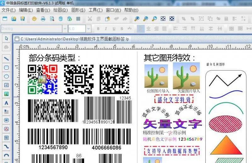Open the 帮助(H) menu

pyautogui.click(x=131, y=10)
